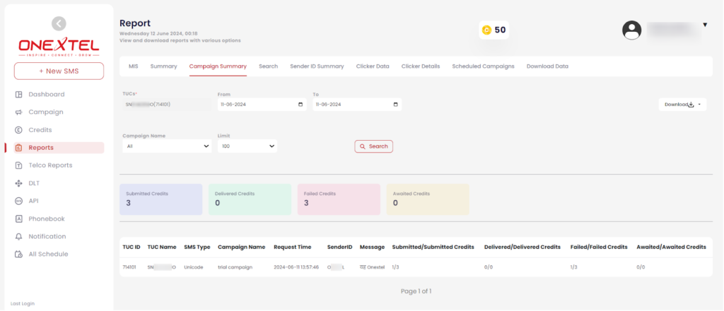
Task: Click the Request Time column header
Action: click(x=292, y=247)
